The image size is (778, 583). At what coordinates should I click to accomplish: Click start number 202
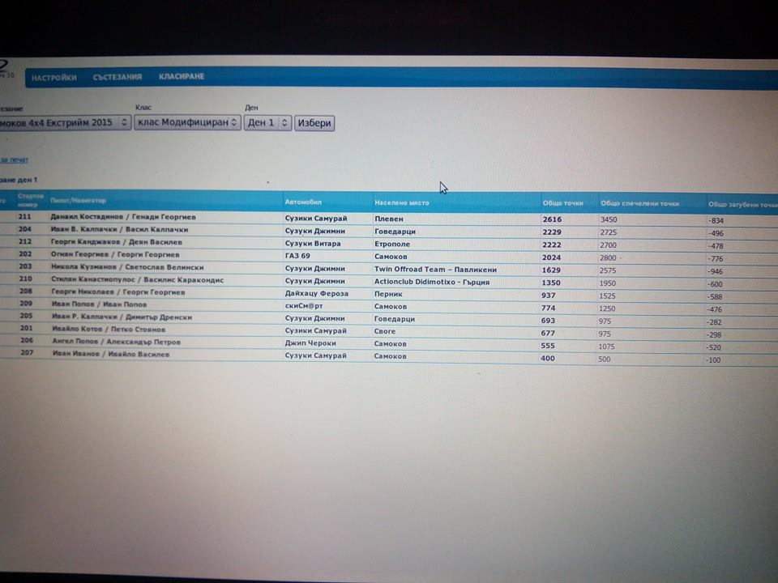coord(25,253)
